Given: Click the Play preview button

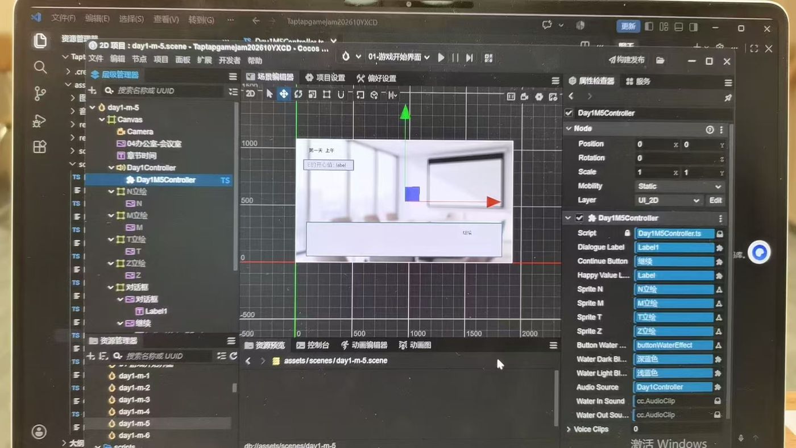Looking at the screenshot, I should click(441, 57).
